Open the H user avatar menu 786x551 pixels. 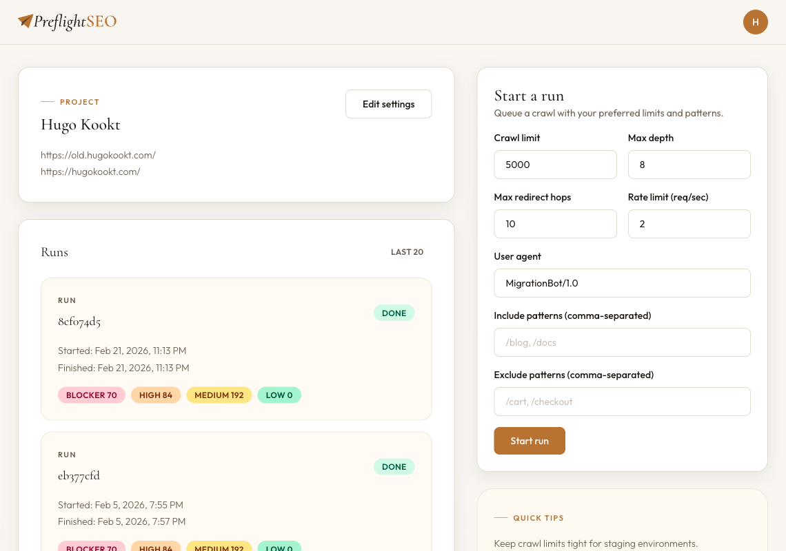(x=756, y=22)
